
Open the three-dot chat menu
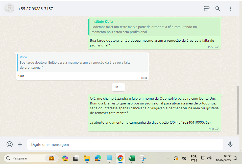click(x=230, y=9)
